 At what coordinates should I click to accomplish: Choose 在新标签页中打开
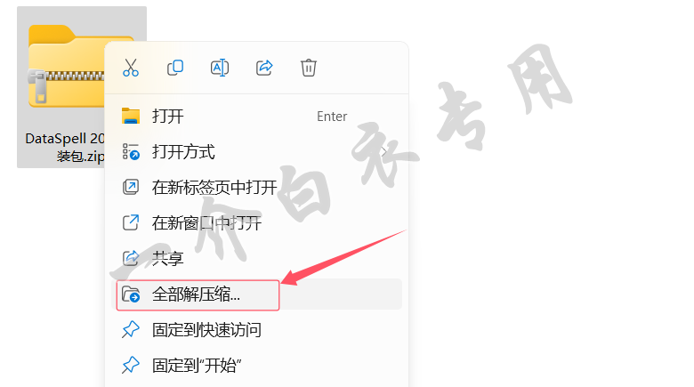[x=257, y=188]
